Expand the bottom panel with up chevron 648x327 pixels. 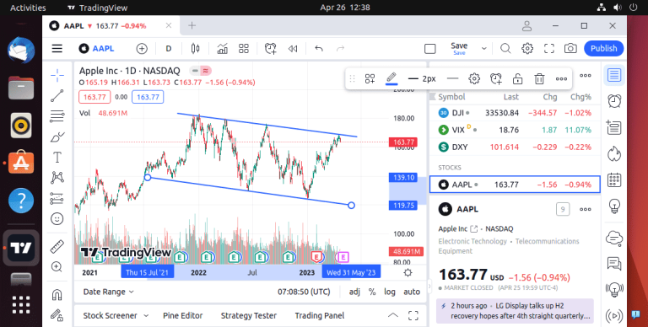[x=393, y=316]
